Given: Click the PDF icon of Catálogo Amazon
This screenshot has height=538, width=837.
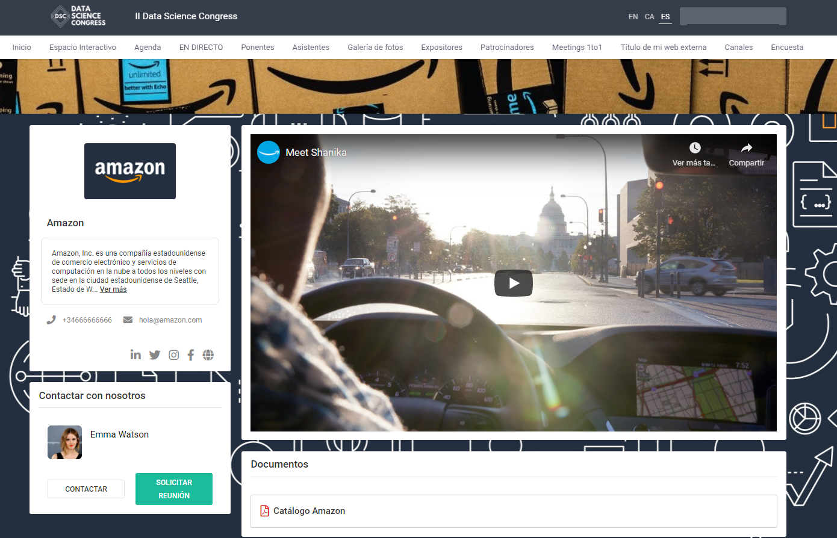Looking at the screenshot, I should pyautogui.click(x=264, y=511).
